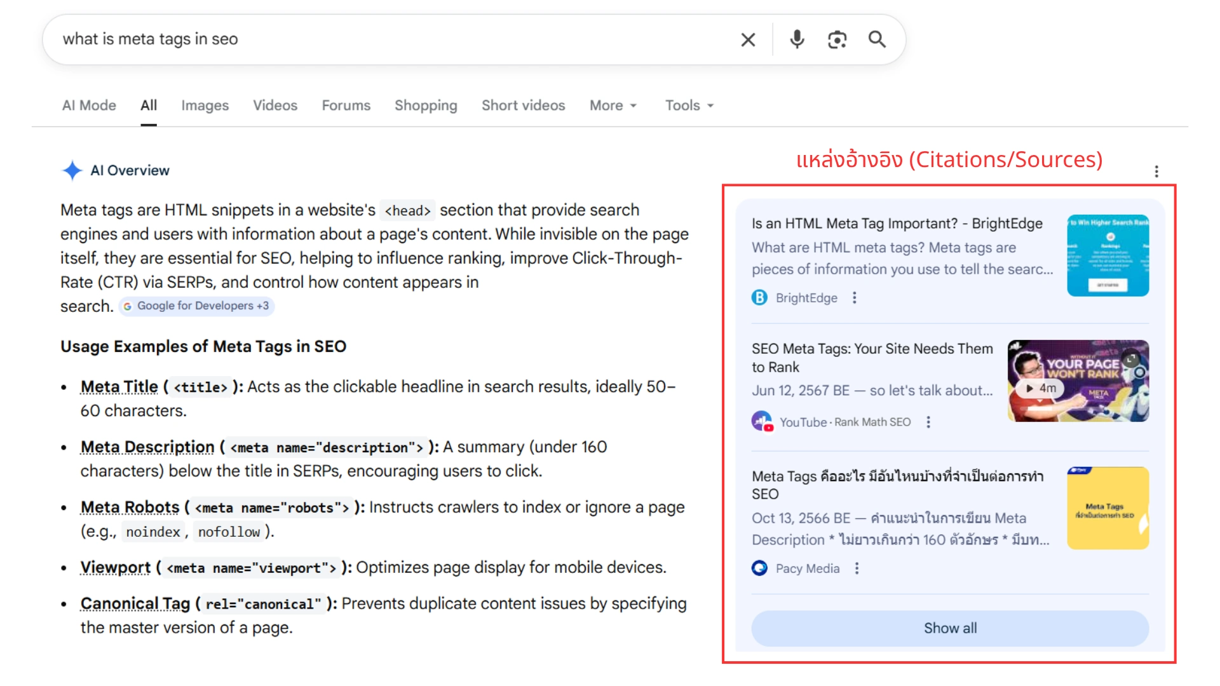Click the Meta Robots underlined term

[x=130, y=508]
